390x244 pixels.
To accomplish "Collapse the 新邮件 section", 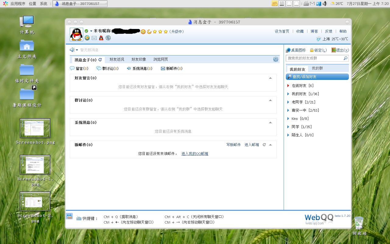I will point(270,145).
